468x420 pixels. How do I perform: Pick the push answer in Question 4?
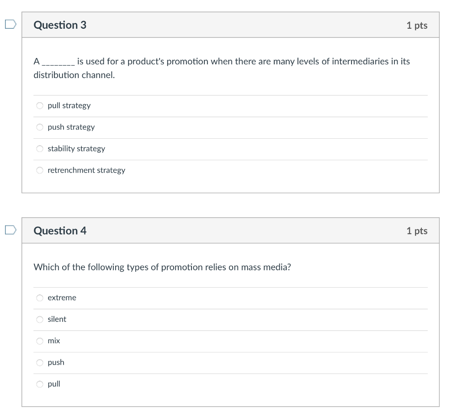tap(40, 362)
